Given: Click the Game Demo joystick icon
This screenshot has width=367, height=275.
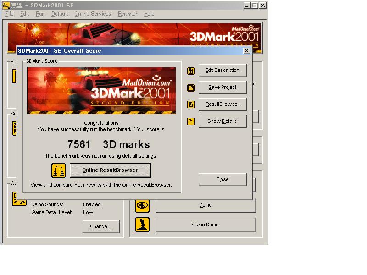Looking at the screenshot, I should pos(142,225).
